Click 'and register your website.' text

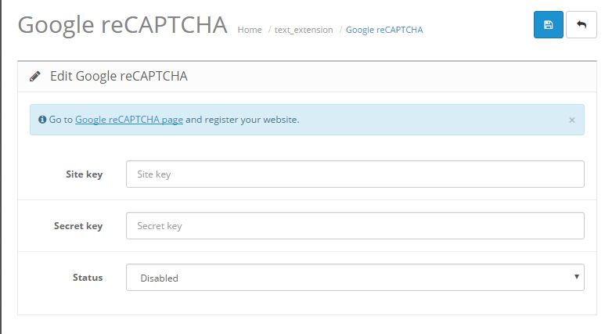(243, 120)
